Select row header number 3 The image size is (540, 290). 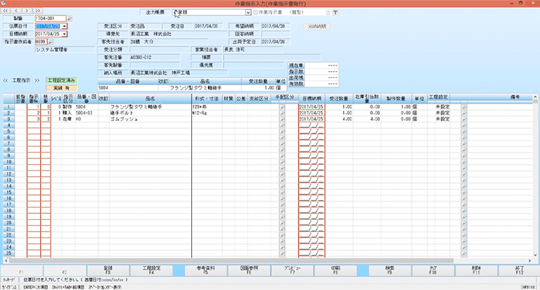(8, 120)
